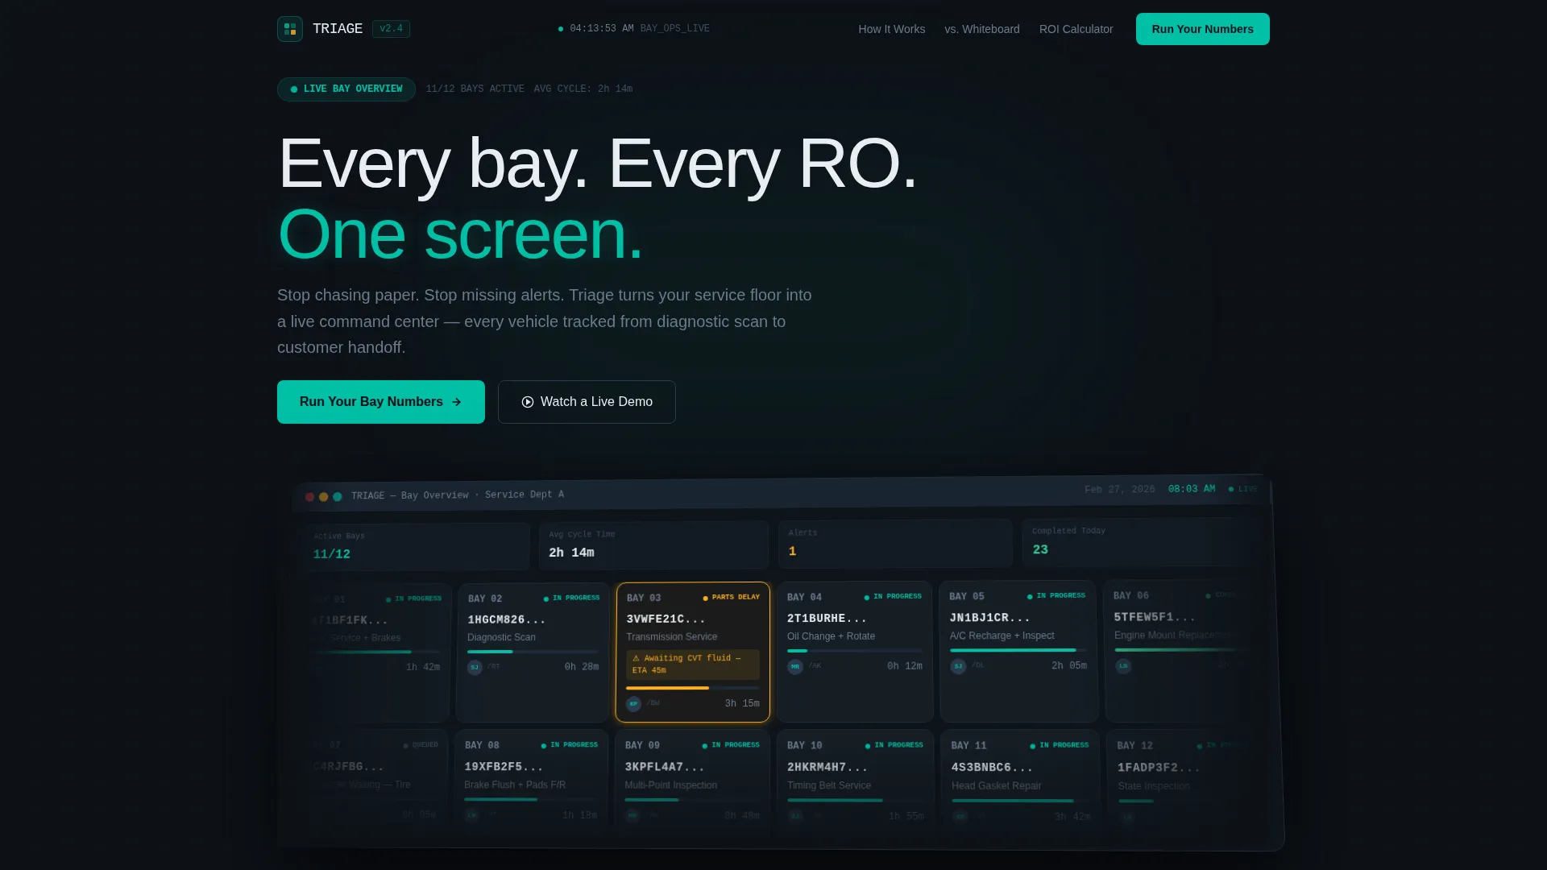Click the BAY_OPS_LIVE status text
The image size is (1547, 870).
coord(674,28)
